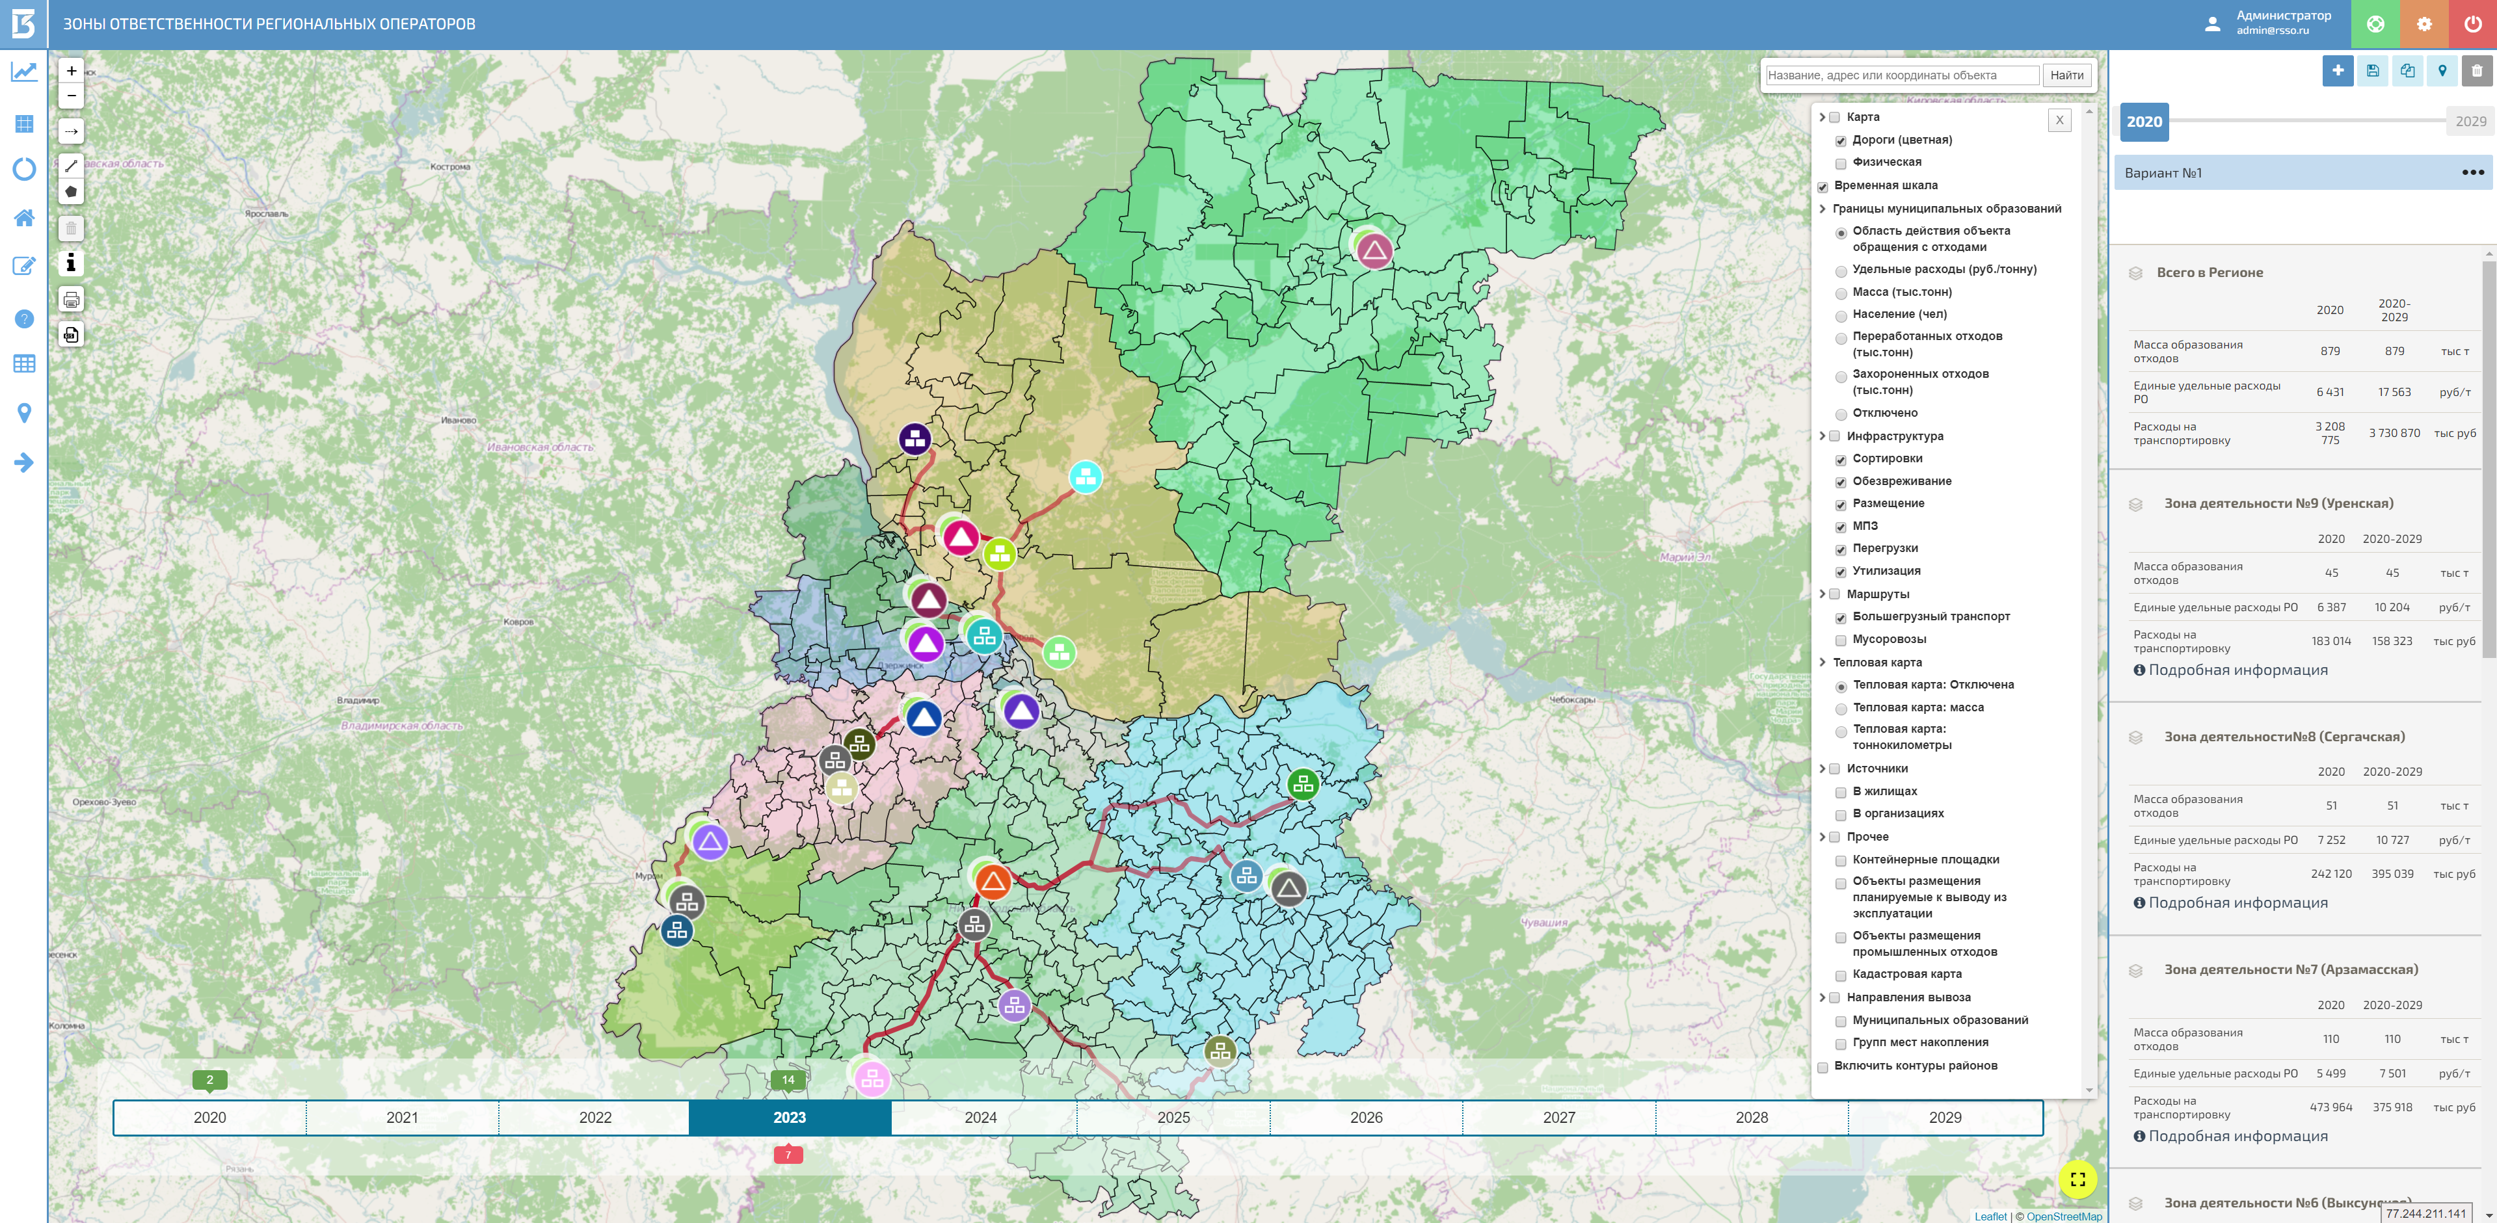Enable the 'Мусоровозы' routes checkbox
The height and width of the screenshot is (1223, 2497).
(x=1840, y=640)
